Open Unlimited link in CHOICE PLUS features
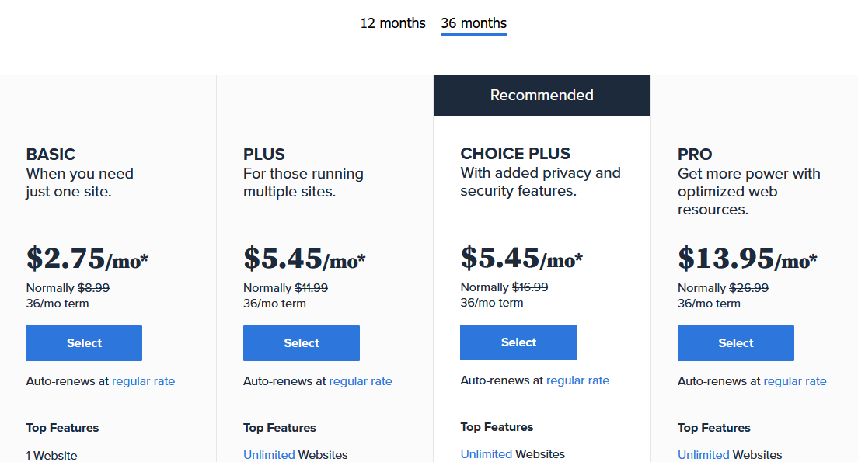This screenshot has width=858, height=462. (486, 454)
